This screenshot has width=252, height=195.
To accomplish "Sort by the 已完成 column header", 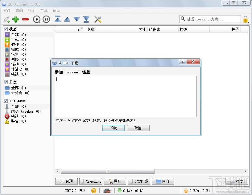I will click(x=163, y=29).
